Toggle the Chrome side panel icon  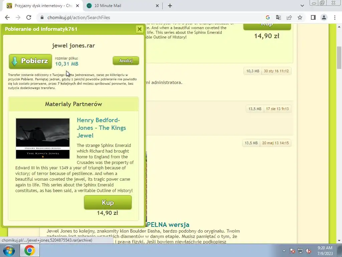click(x=313, y=17)
